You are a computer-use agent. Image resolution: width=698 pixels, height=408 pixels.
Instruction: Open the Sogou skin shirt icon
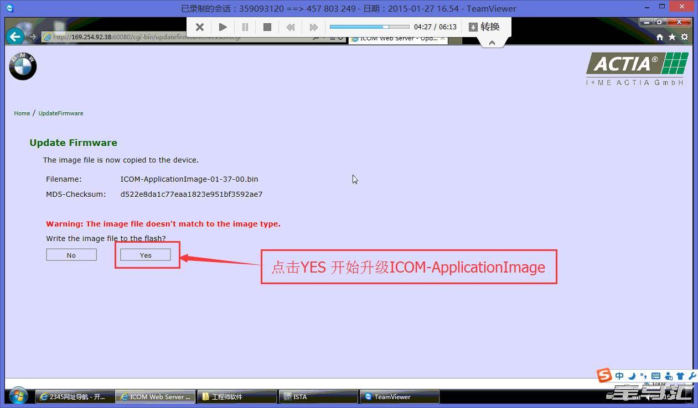[680, 376]
